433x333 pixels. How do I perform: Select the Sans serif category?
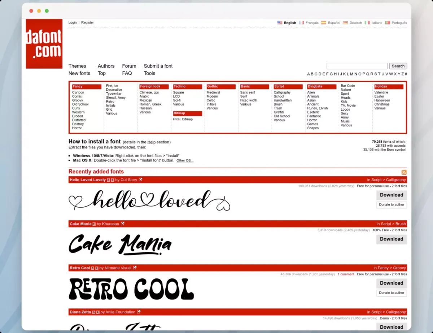coord(248,93)
